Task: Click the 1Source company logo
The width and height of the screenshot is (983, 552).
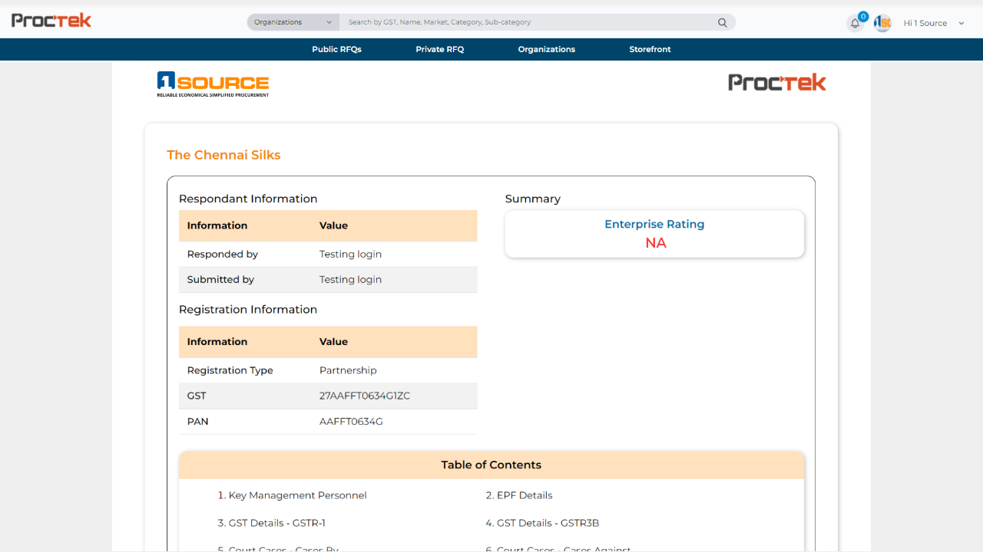Action: tap(213, 84)
